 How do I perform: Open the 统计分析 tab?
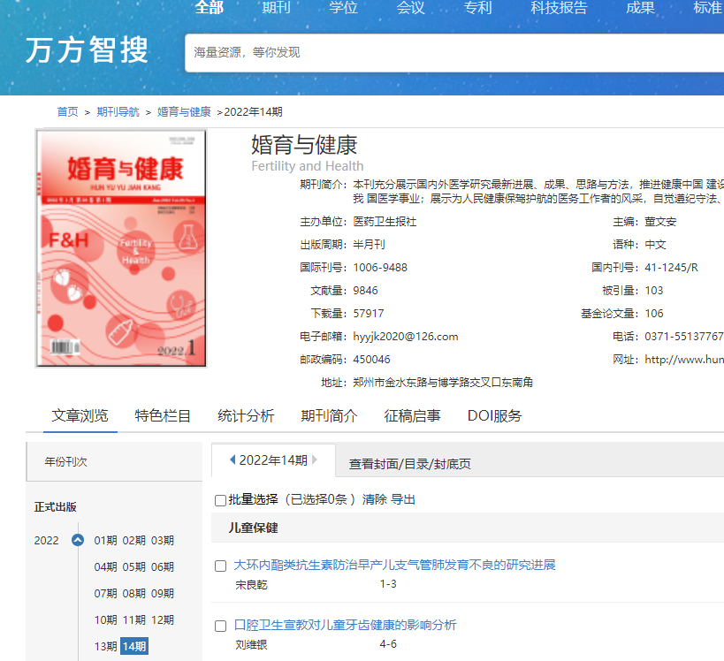pyautogui.click(x=246, y=416)
